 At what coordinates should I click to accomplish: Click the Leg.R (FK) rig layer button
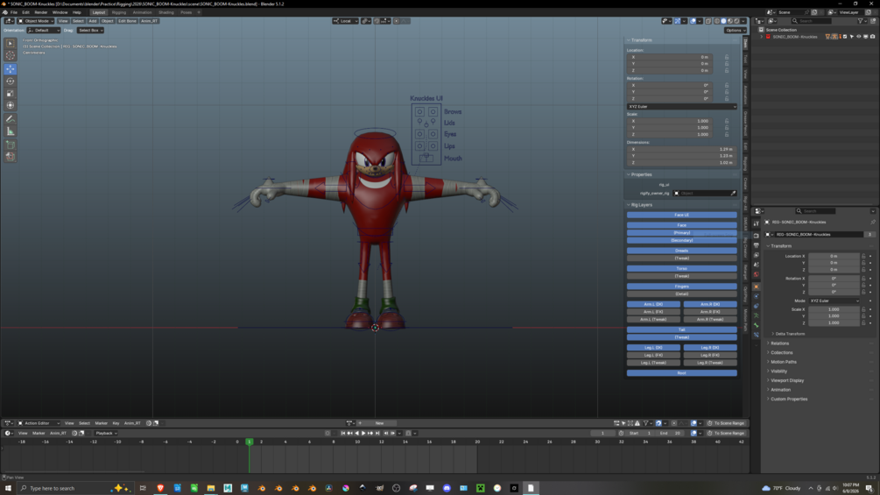click(x=710, y=355)
